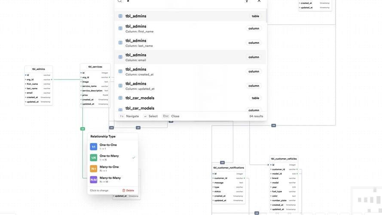
Task: Click the tbl_services table header
Action: click(x=95, y=67)
